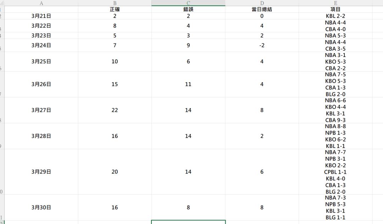Select the 3月22日 date cell

[x=41, y=26]
